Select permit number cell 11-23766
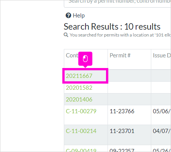This screenshot has width=171, height=152. pyautogui.click(x=122, y=111)
